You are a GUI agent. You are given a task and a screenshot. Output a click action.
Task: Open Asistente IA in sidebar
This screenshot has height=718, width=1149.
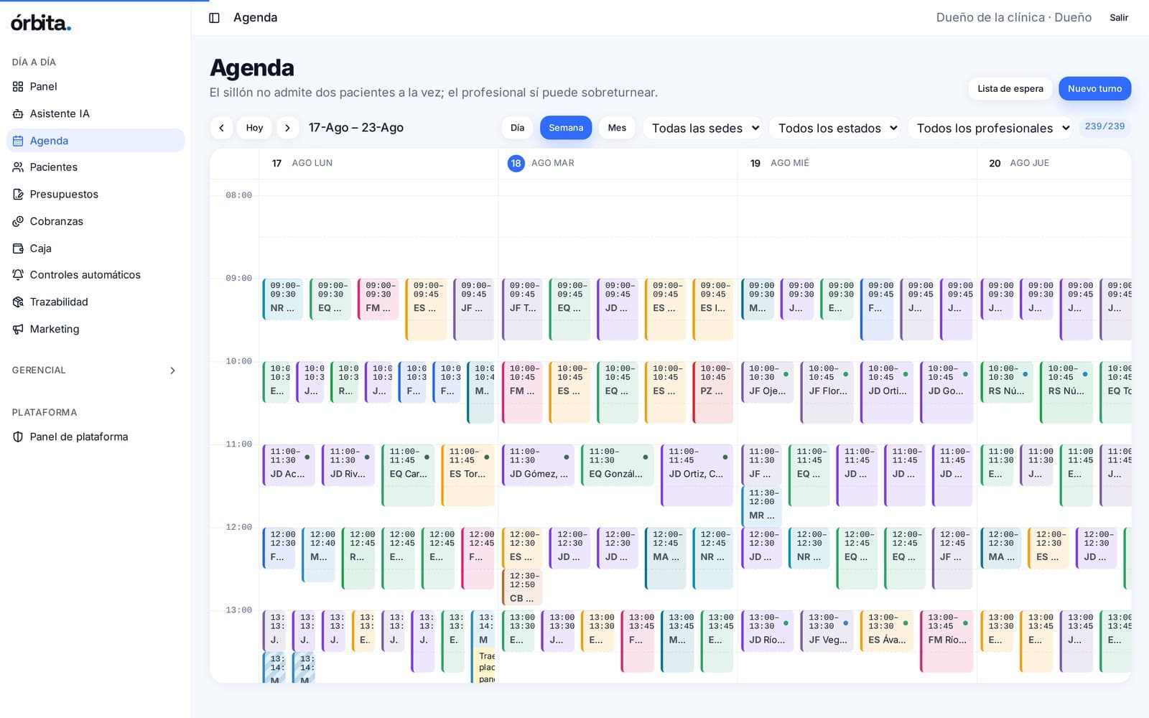click(x=96, y=113)
